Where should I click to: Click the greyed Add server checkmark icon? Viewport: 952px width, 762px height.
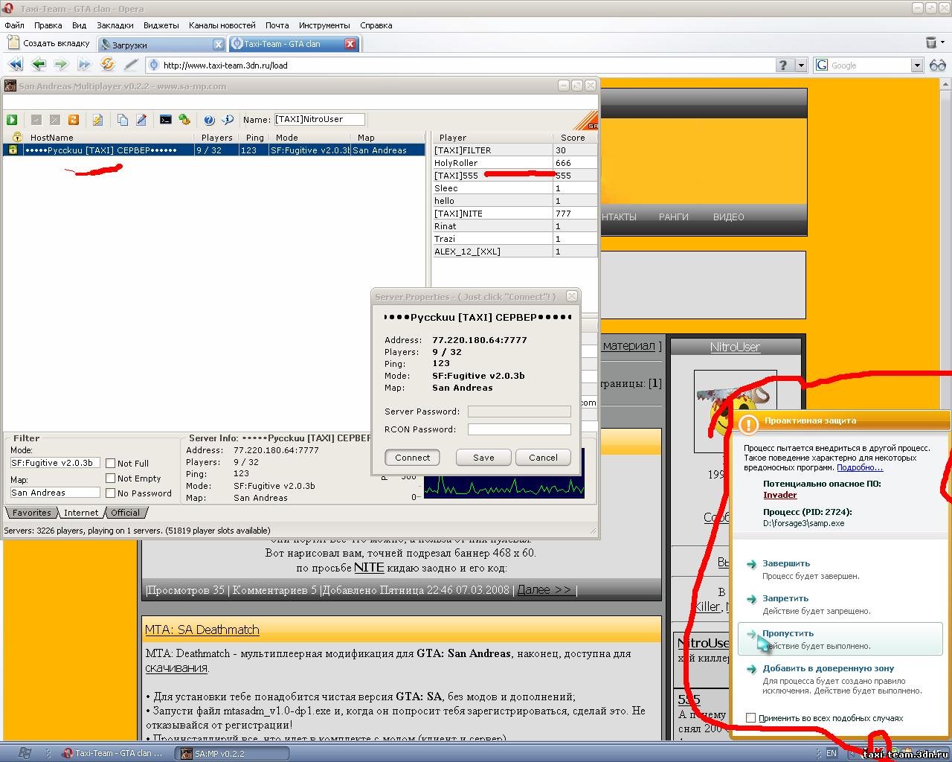[36, 120]
